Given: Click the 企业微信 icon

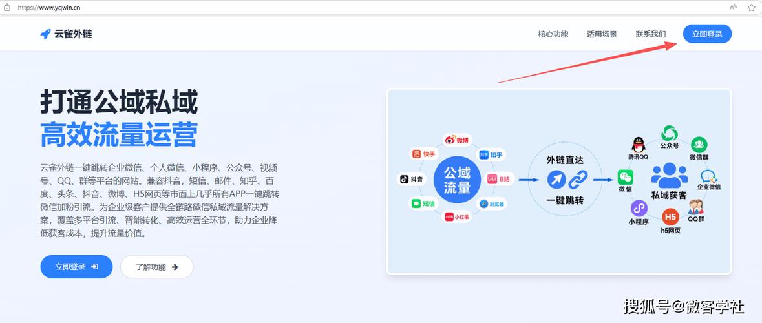Looking at the screenshot, I should point(709,177).
